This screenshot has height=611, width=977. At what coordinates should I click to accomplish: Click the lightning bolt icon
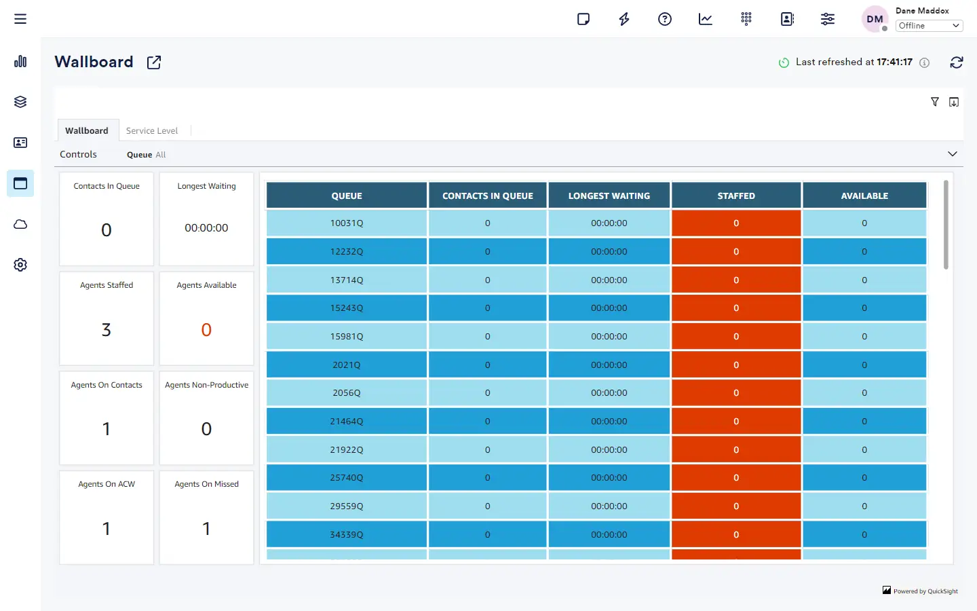click(624, 19)
